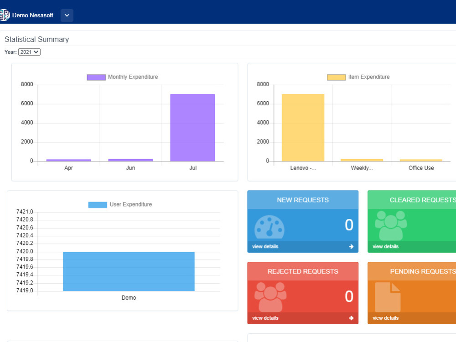Click the Jun axis label
Viewport: 456px width, 342px height.
click(x=130, y=168)
